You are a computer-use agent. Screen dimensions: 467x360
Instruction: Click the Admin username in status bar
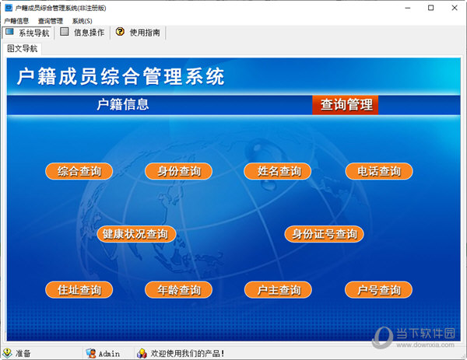[109, 354]
